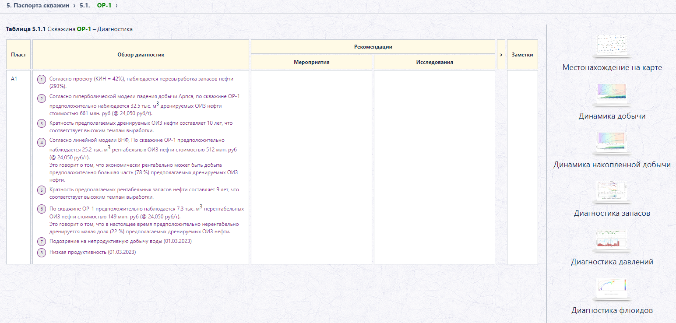Select the Низкая продуктивность diagnostic entry
The height and width of the screenshot is (323, 676).
(x=93, y=252)
